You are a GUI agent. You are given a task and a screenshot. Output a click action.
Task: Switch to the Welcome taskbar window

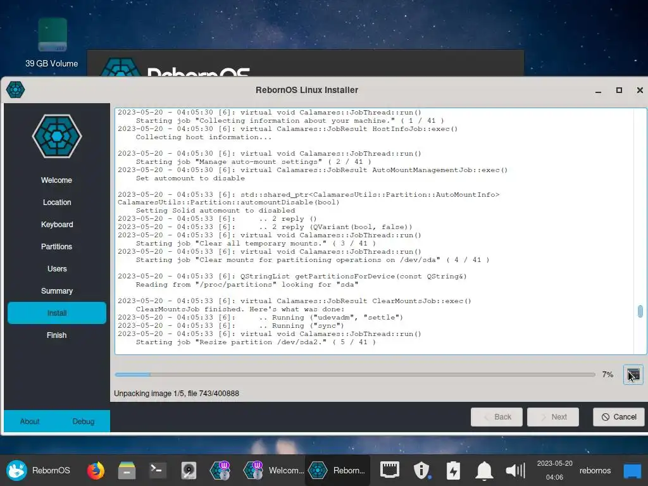273,470
